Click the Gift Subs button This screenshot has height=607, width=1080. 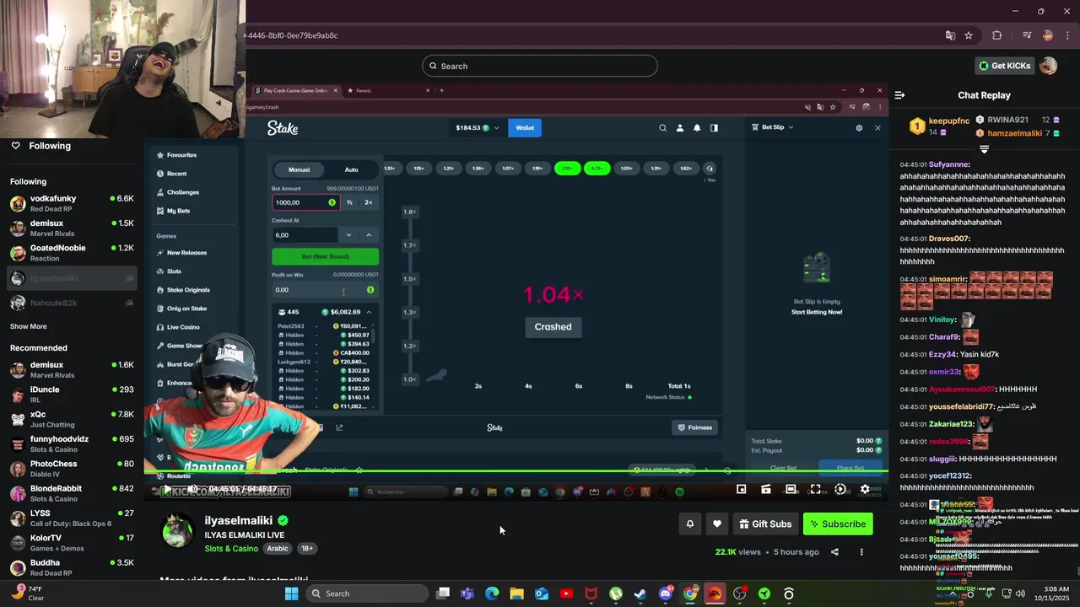(x=765, y=524)
